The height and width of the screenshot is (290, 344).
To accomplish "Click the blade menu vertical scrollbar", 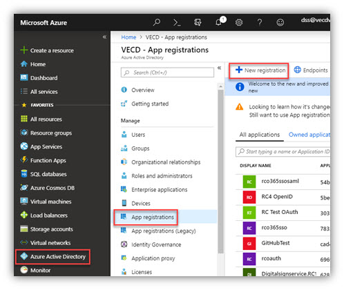I will pos(220,171).
